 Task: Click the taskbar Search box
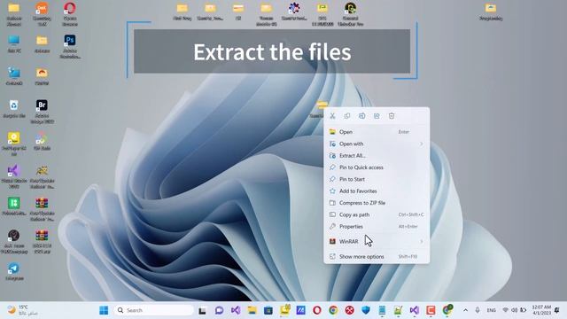[154, 310]
